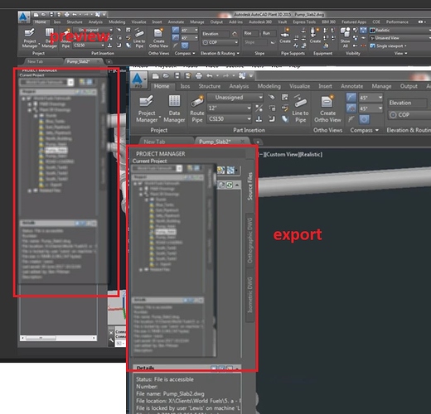
Task: Click the Line to Pipe tool in the large window
Action: [300, 108]
